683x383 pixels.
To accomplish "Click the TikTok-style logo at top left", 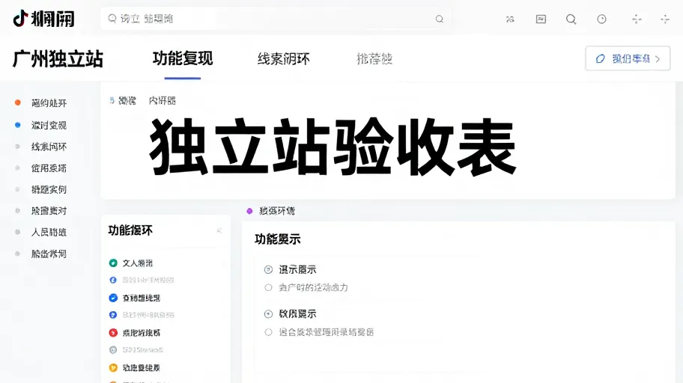I will pos(43,19).
